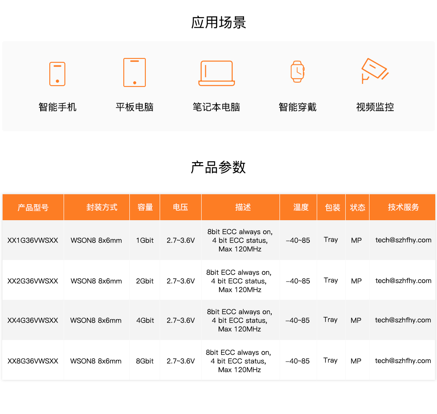Click the 温度 column header
This screenshot has width=437, height=414.
coord(301,207)
